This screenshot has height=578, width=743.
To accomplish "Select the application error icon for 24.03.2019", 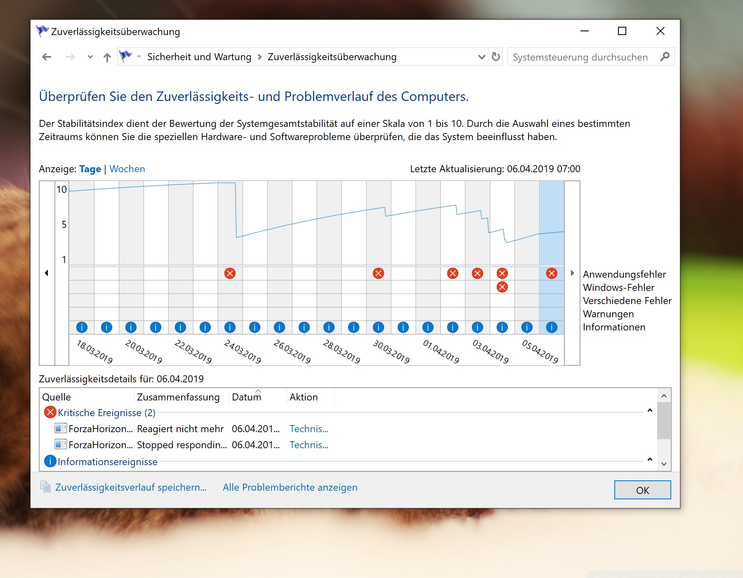I will click(230, 273).
